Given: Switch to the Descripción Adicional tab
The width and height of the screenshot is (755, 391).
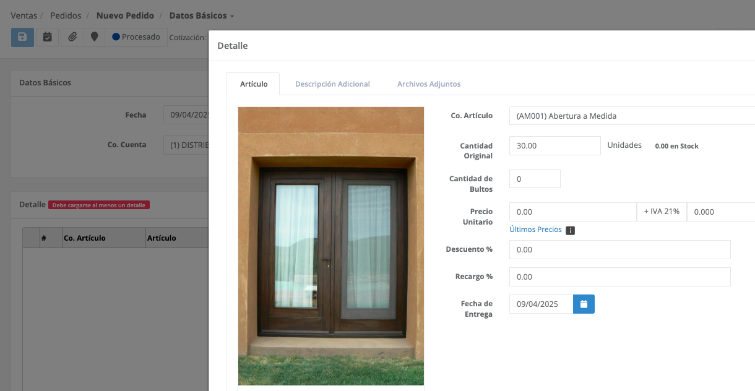Looking at the screenshot, I should point(332,84).
